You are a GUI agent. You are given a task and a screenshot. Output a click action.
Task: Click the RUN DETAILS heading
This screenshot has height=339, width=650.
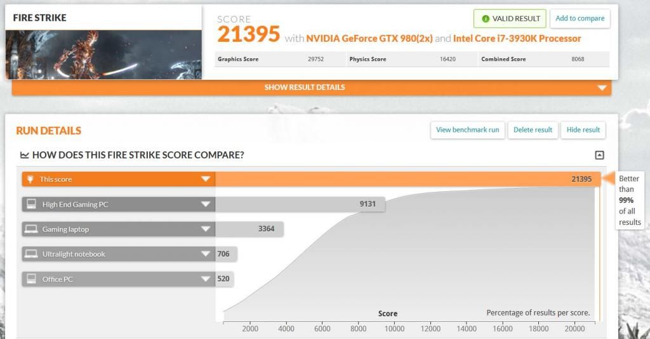click(48, 131)
